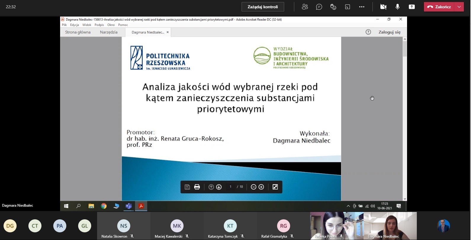Click the PDF page number field
This screenshot has width=471, height=240.
(230, 187)
